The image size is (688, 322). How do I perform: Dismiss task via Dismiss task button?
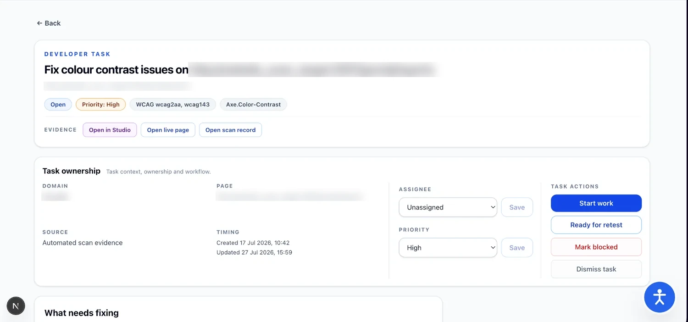click(596, 269)
